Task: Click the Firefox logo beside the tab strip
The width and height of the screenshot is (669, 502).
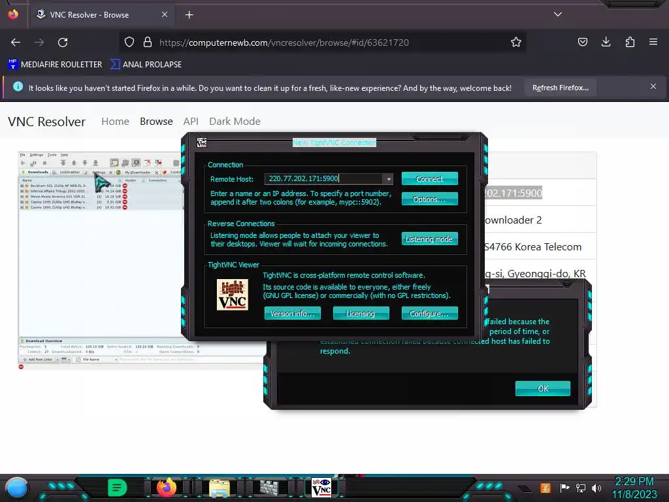Action: pyautogui.click(x=13, y=14)
